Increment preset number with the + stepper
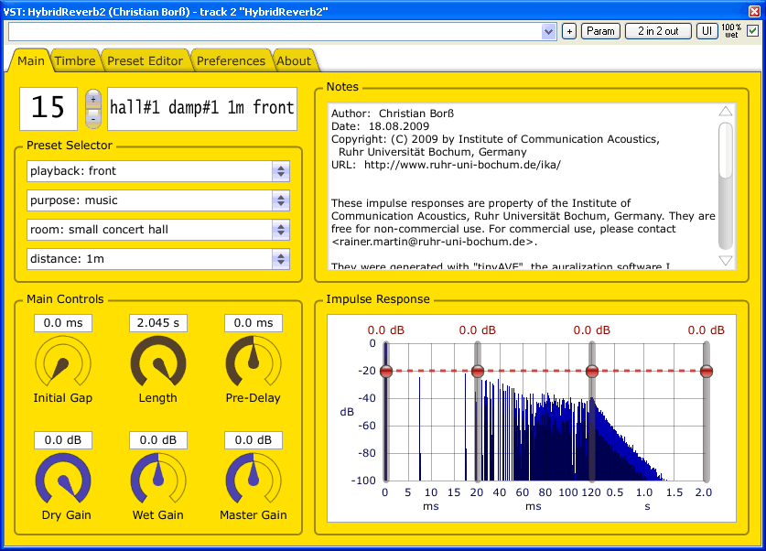766x551 pixels. click(x=93, y=99)
